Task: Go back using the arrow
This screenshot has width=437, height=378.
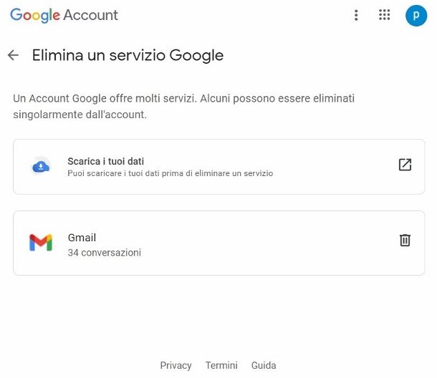Action: tap(13, 55)
